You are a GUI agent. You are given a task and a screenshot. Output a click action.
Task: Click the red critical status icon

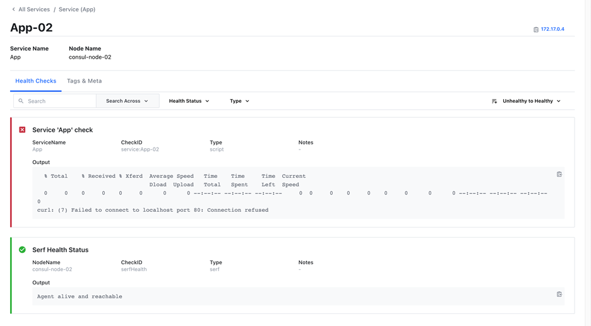coord(22,130)
